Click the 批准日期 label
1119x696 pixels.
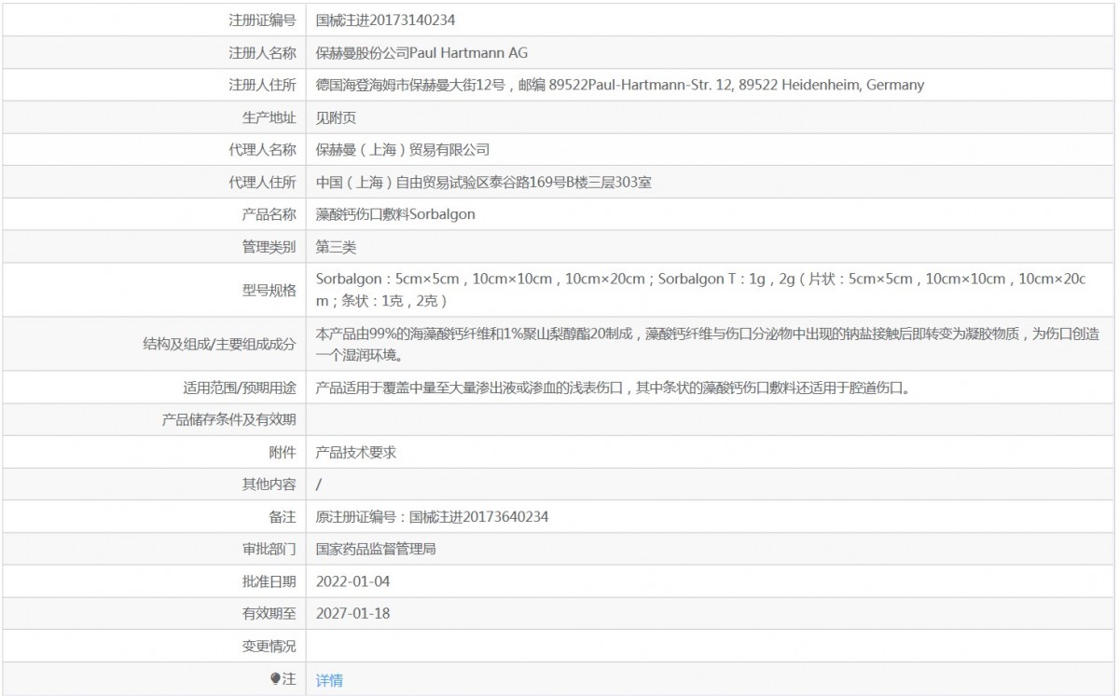click(x=269, y=582)
